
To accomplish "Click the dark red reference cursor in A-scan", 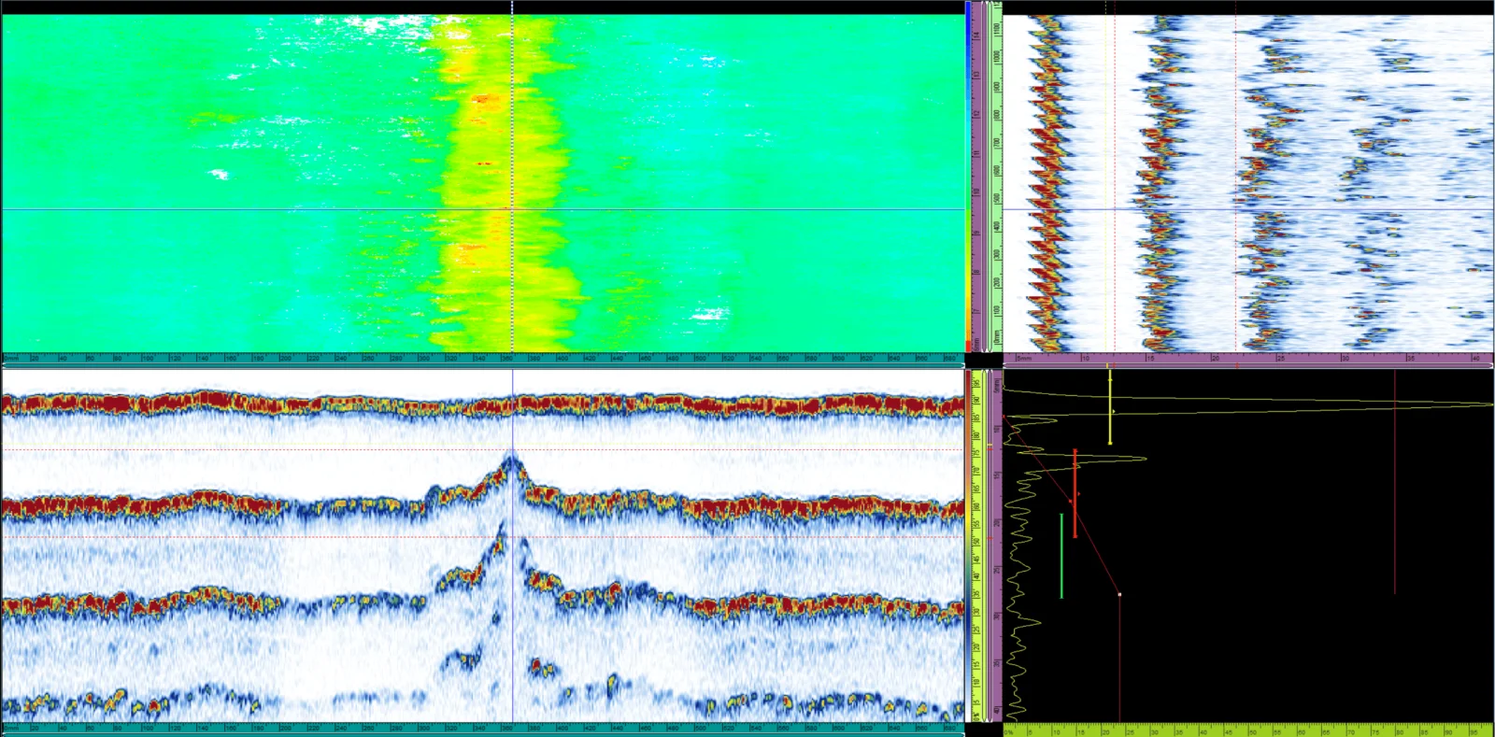I will pyautogui.click(x=1395, y=481).
